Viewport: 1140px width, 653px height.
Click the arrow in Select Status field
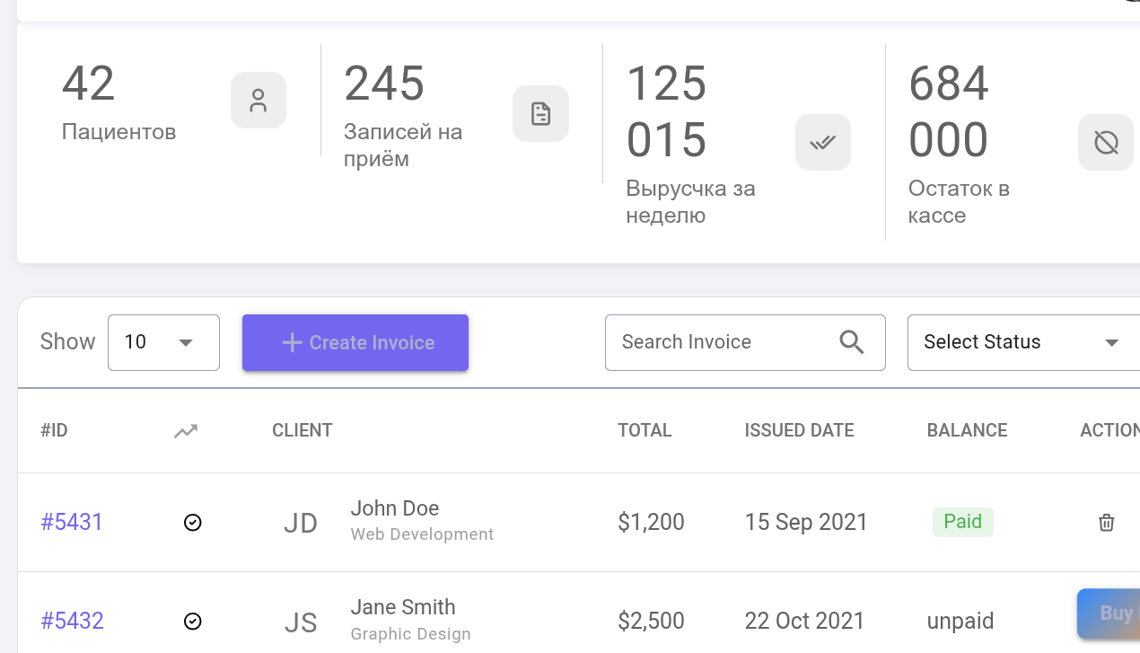[x=1111, y=342]
